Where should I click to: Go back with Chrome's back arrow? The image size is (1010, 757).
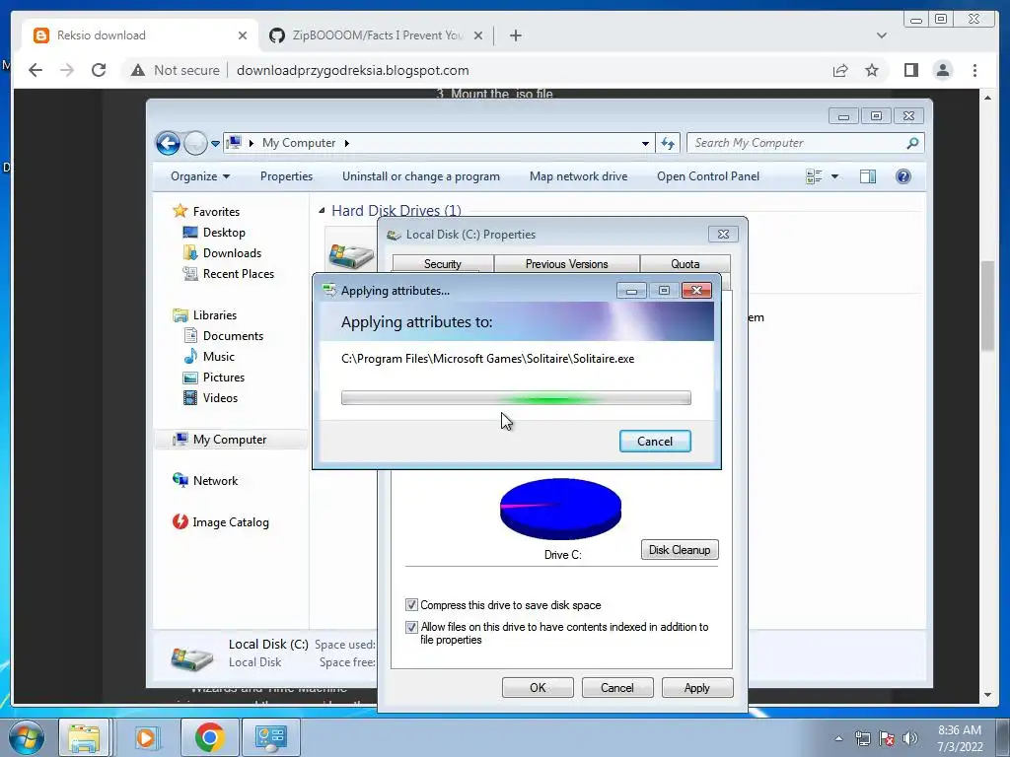[36, 70]
